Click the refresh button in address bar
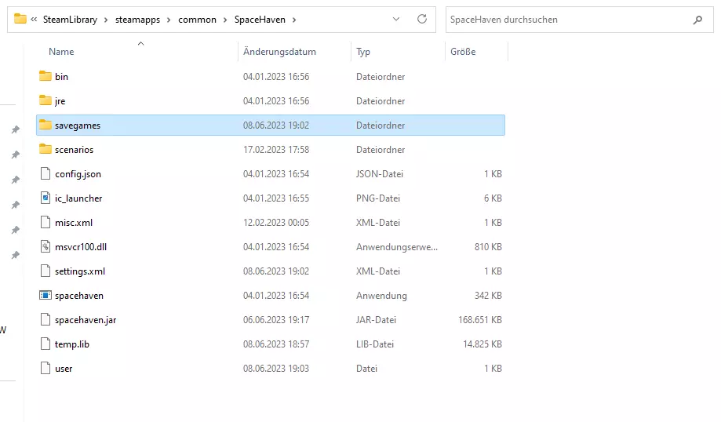 [x=421, y=20]
